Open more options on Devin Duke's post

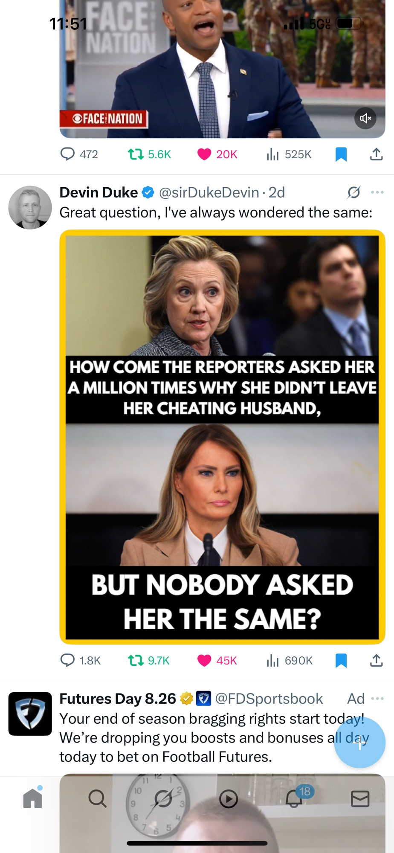[x=377, y=192]
